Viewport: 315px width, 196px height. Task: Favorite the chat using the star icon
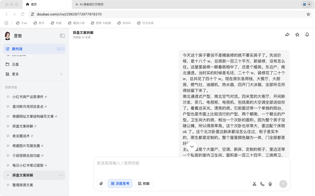(x=297, y=35)
